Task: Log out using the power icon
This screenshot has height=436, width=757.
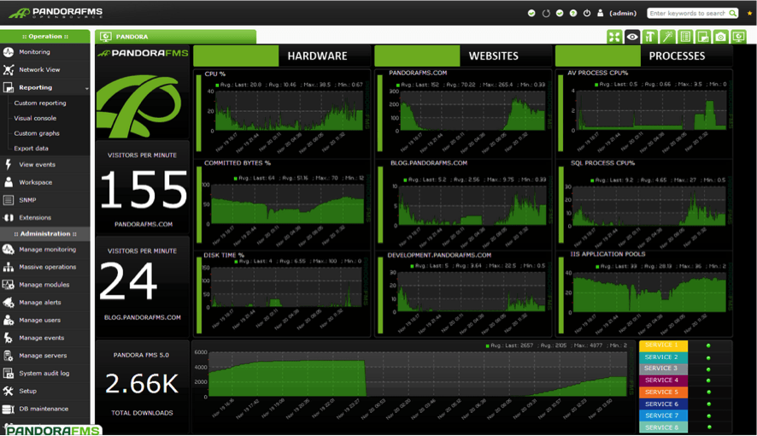Action: tap(587, 14)
